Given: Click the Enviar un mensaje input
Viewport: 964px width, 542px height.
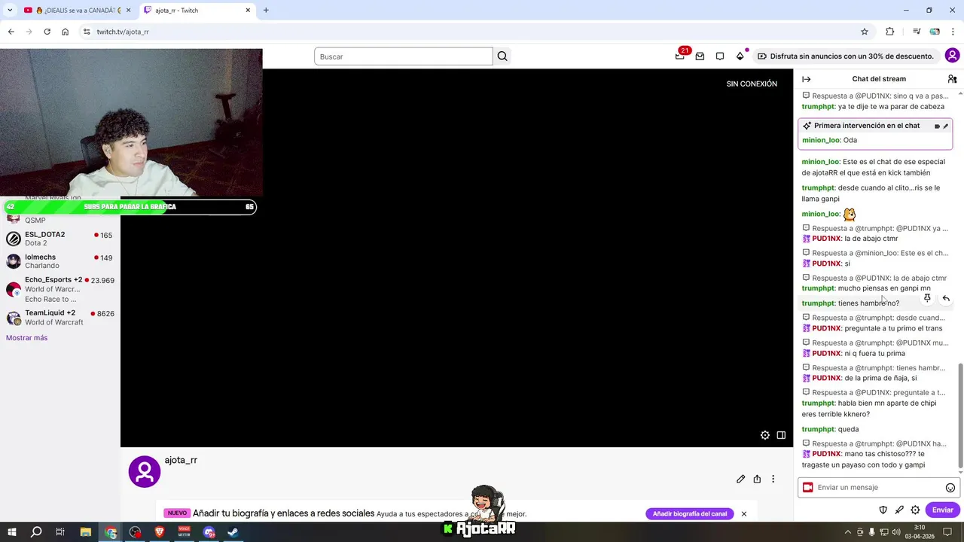Looking at the screenshot, I should pos(878,488).
